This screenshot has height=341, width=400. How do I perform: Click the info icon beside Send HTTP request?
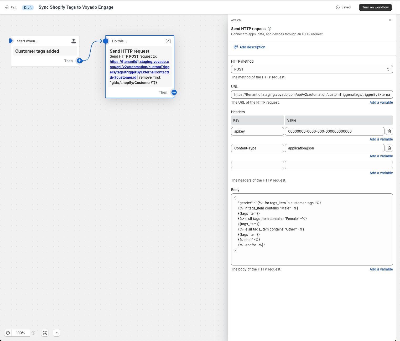coord(270,29)
